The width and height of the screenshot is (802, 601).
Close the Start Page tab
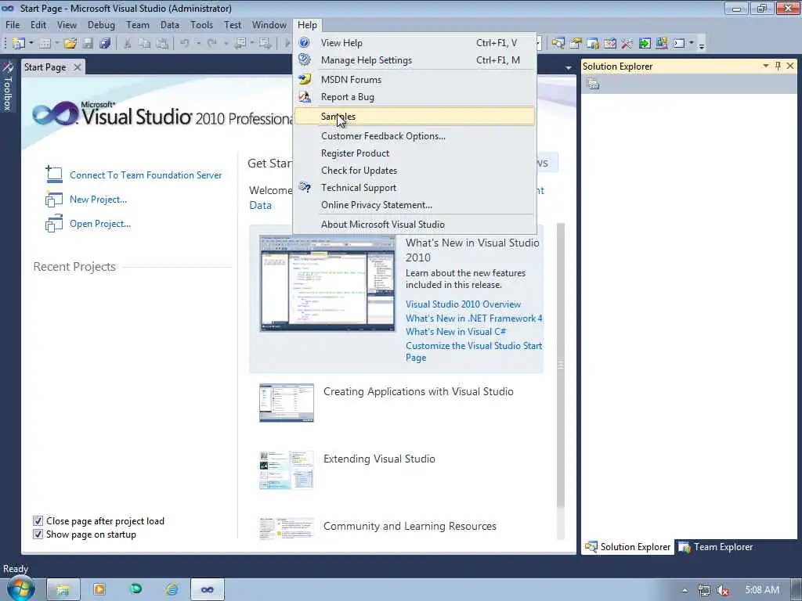(78, 67)
